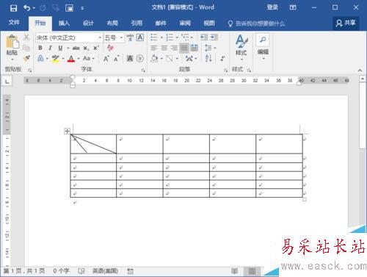Toggle underline formatting

[60, 48]
